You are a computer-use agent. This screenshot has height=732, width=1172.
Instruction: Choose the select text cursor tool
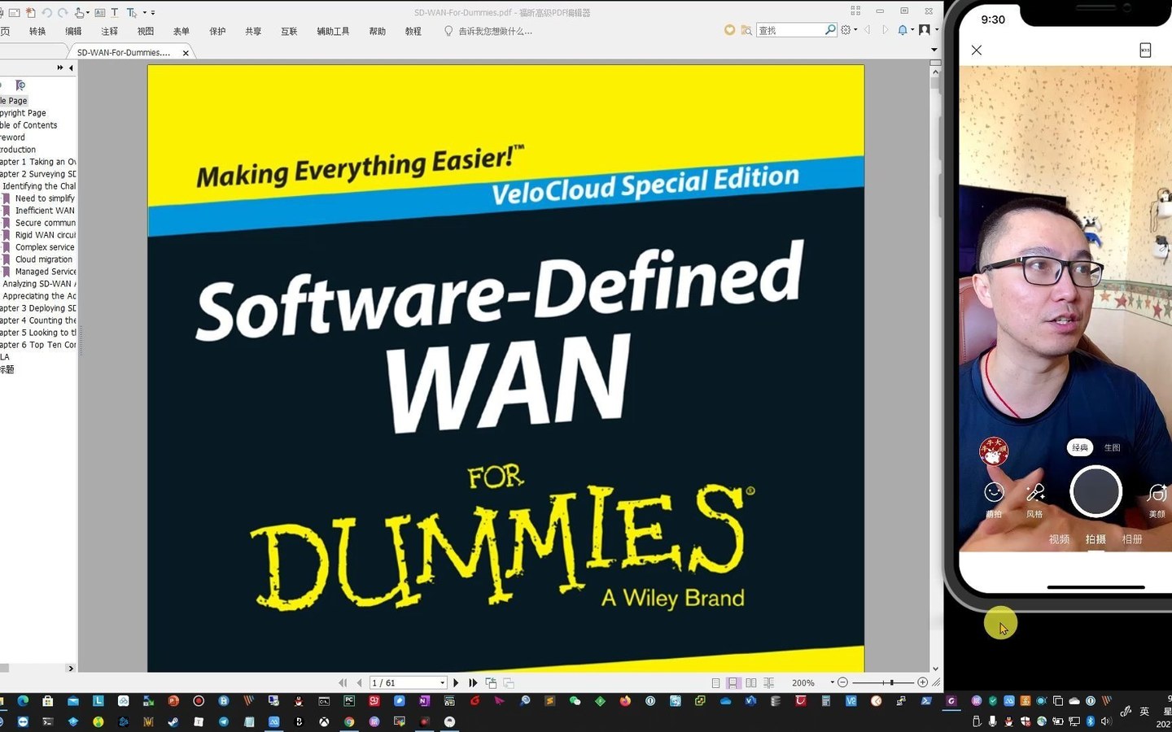[x=131, y=12]
